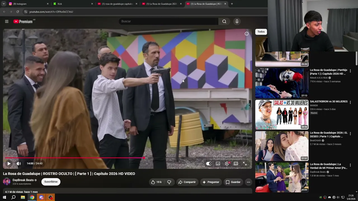
Task: Click the '4.1 M de vistas' description text
Action: (14, 192)
